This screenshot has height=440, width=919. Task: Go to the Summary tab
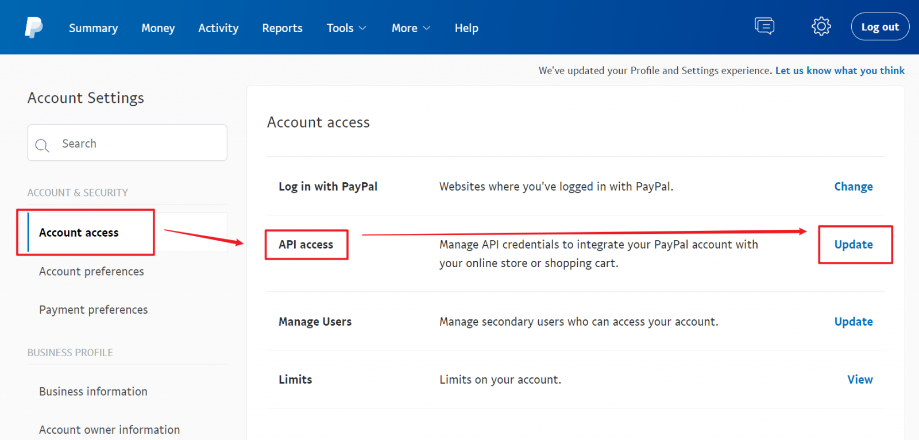(x=93, y=28)
